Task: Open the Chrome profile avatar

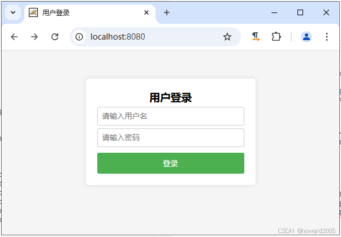Action: pyautogui.click(x=307, y=37)
